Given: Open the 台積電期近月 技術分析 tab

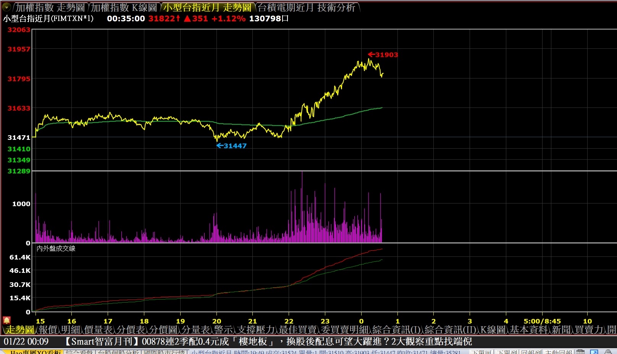Looking at the screenshot, I should coord(307,8).
